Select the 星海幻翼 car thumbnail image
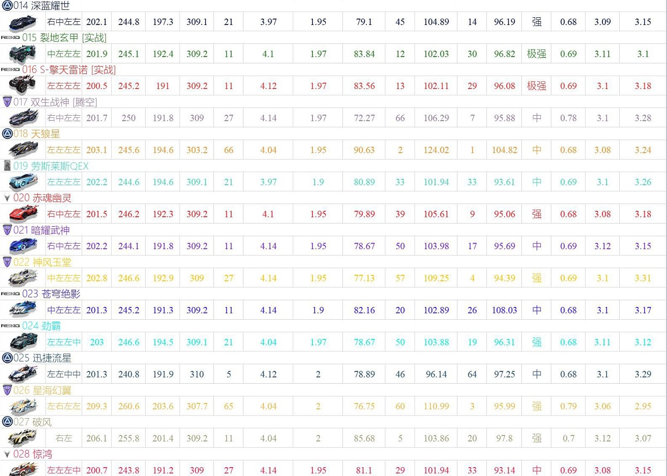667x476 pixels. [x=22, y=406]
